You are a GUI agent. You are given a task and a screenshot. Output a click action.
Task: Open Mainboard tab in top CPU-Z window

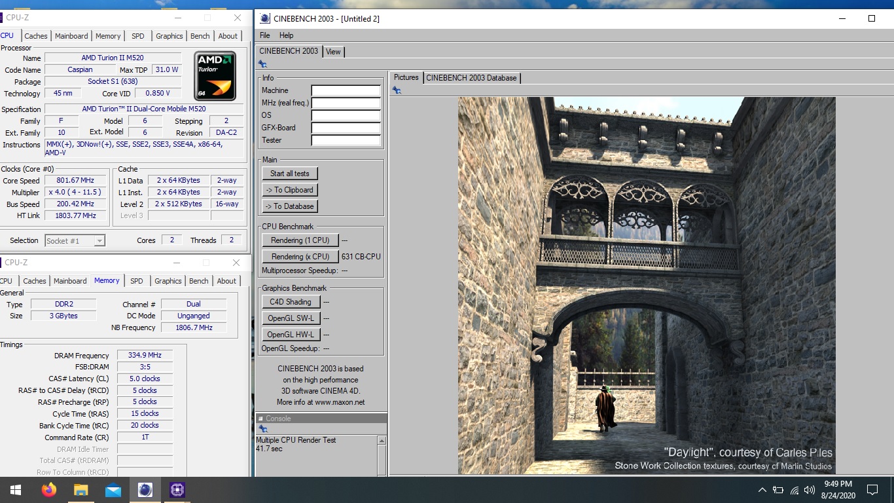click(x=71, y=36)
